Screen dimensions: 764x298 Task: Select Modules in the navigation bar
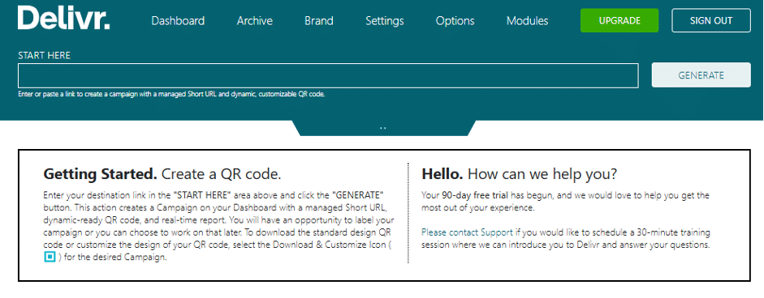click(x=527, y=21)
